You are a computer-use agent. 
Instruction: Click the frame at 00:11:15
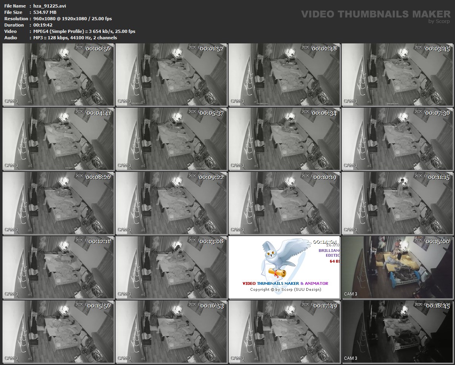click(x=397, y=203)
